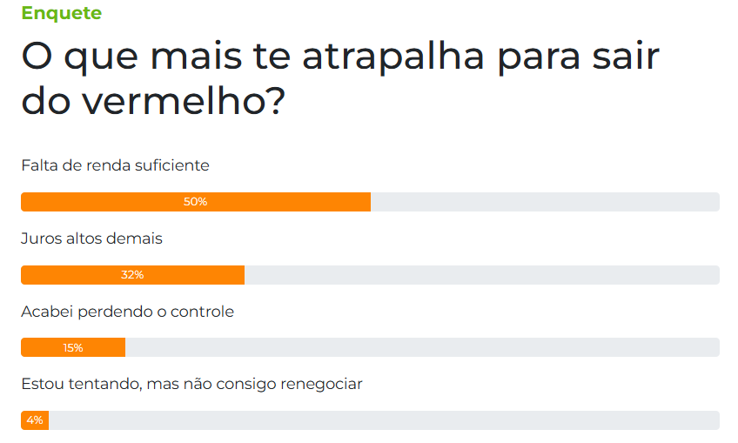Click the 4% result label

[35, 420]
